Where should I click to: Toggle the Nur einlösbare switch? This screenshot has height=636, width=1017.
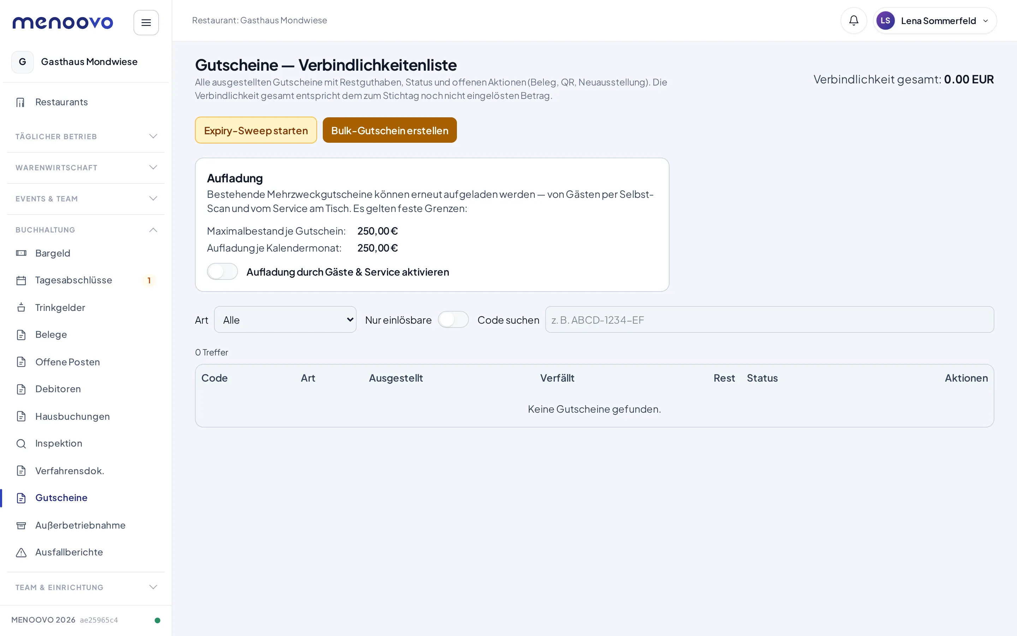coord(453,320)
